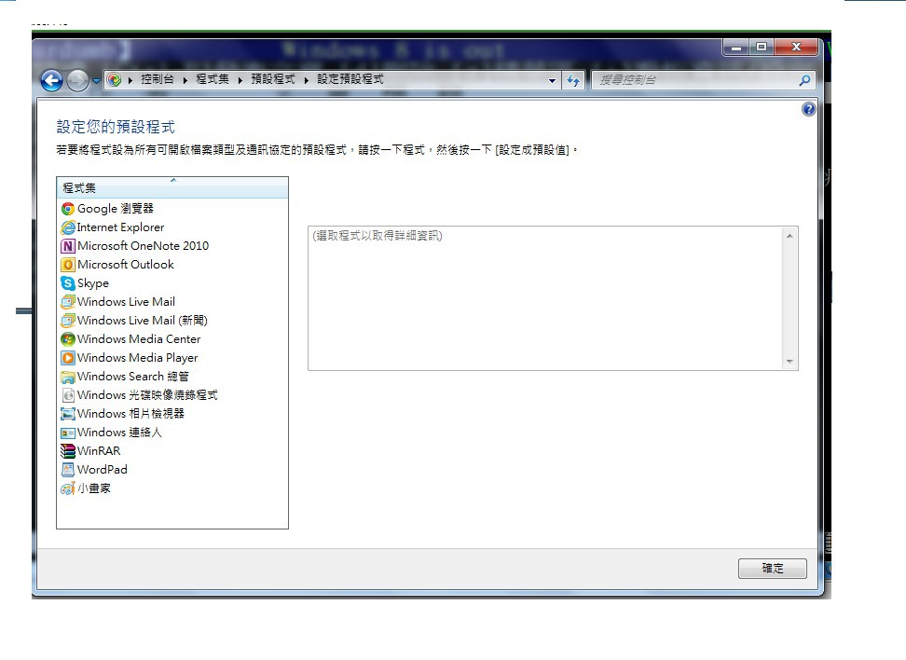
Task: Click the Windows Live Mail (新聞) icon
Action: [68, 320]
